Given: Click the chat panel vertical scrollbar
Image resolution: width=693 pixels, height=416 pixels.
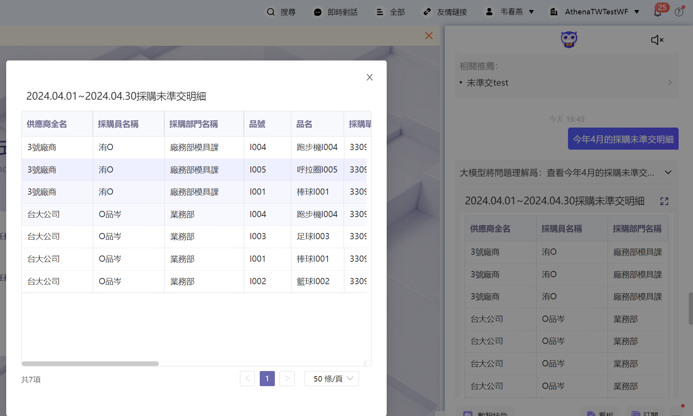Looking at the screenshot, I should [x=690, y=309].
